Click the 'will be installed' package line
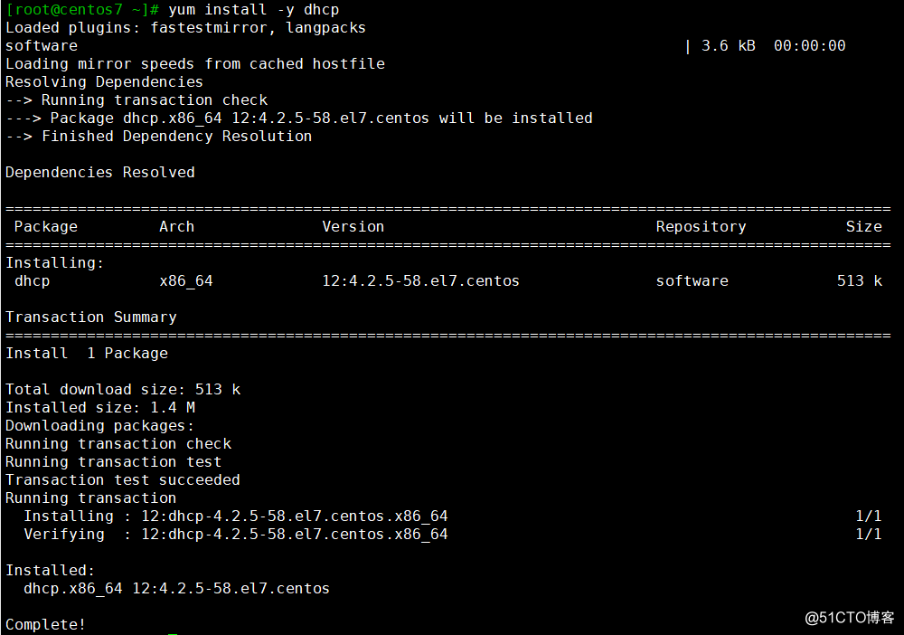 [299, 118]
